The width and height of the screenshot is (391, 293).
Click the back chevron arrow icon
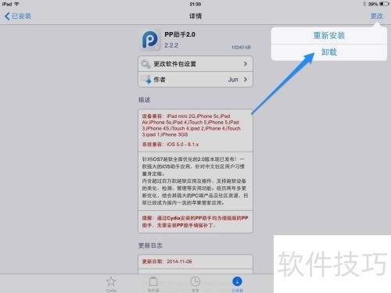tap(7, 16)
